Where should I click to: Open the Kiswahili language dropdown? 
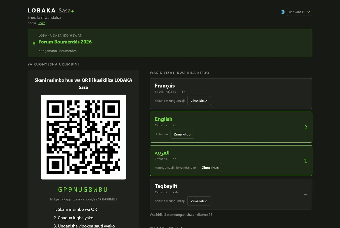point(299,12)
